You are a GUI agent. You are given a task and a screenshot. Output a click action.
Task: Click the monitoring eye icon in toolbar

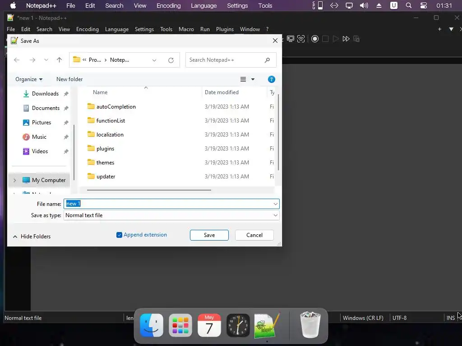click(x=301, y=39)
